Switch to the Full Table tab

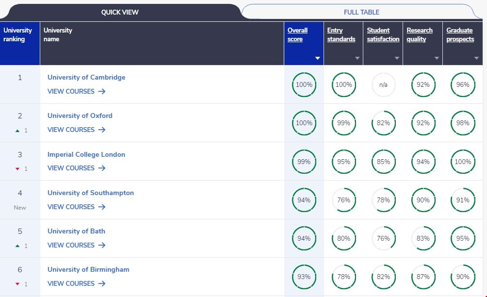pos(361,12)
